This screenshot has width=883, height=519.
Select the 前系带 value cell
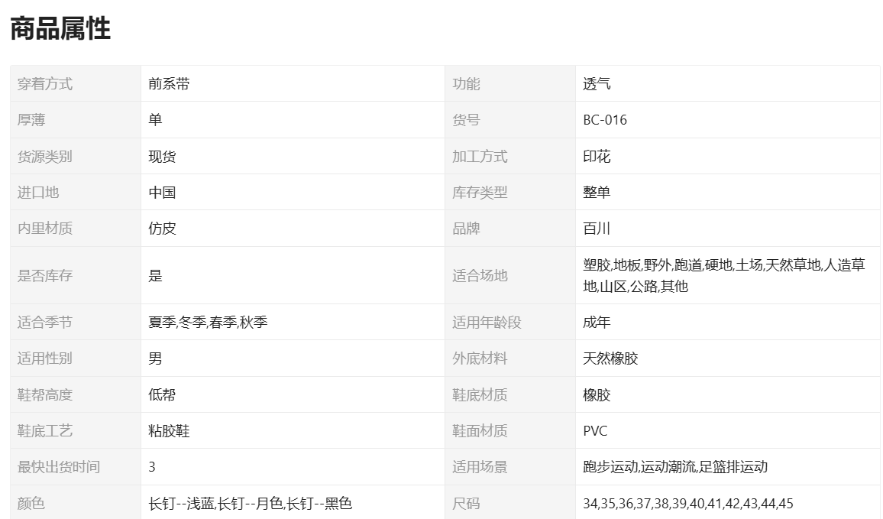(169, 84)
